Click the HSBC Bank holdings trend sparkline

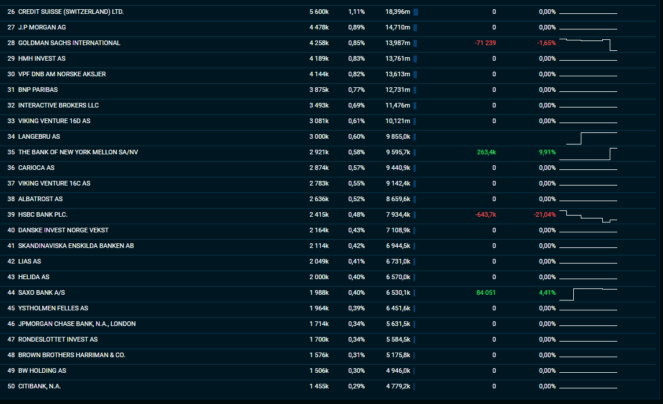(588, 217)
